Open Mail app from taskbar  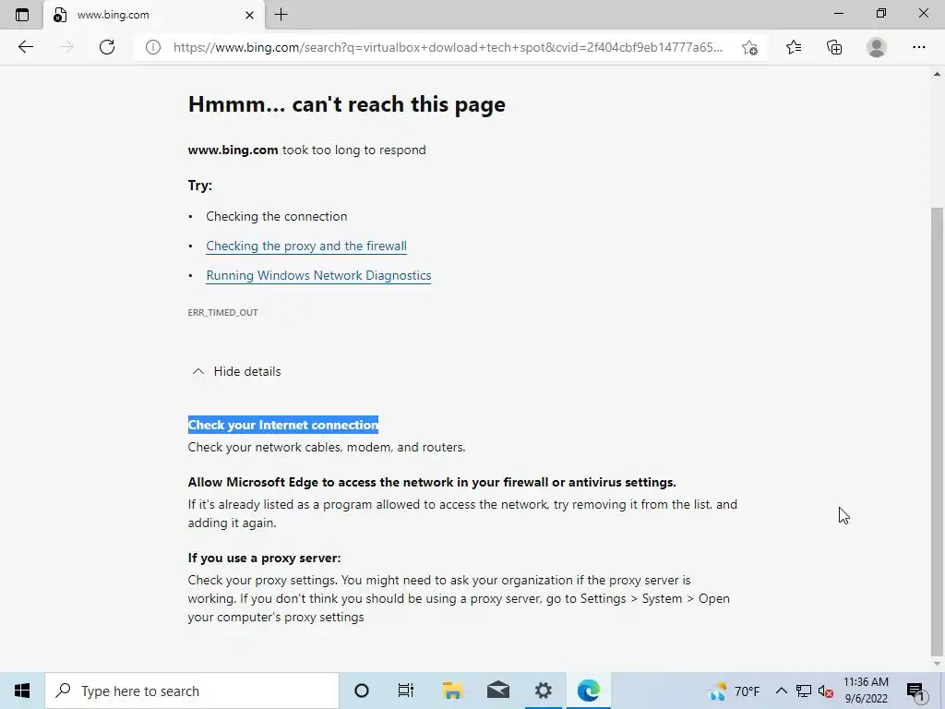497,691
